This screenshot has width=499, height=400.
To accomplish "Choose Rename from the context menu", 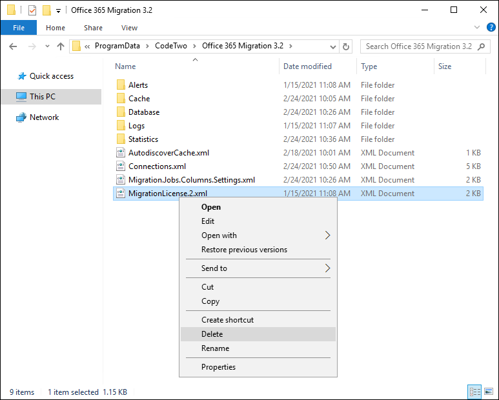I will [258, 348].
